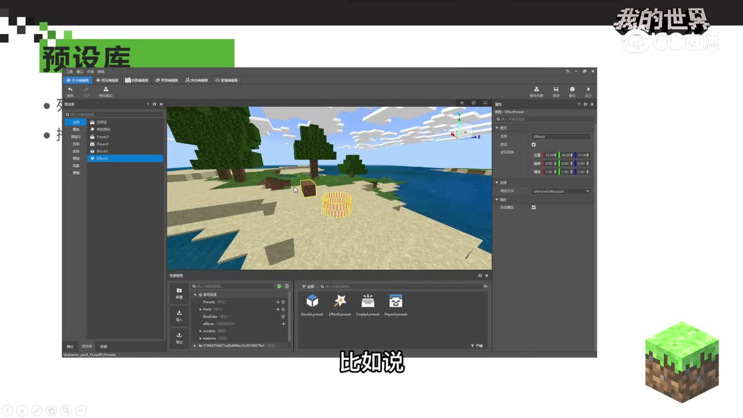Viewport: 743px width, 418px height.
Task: Click the rotate gizmo icon above viewport
Action: point(474,103)
